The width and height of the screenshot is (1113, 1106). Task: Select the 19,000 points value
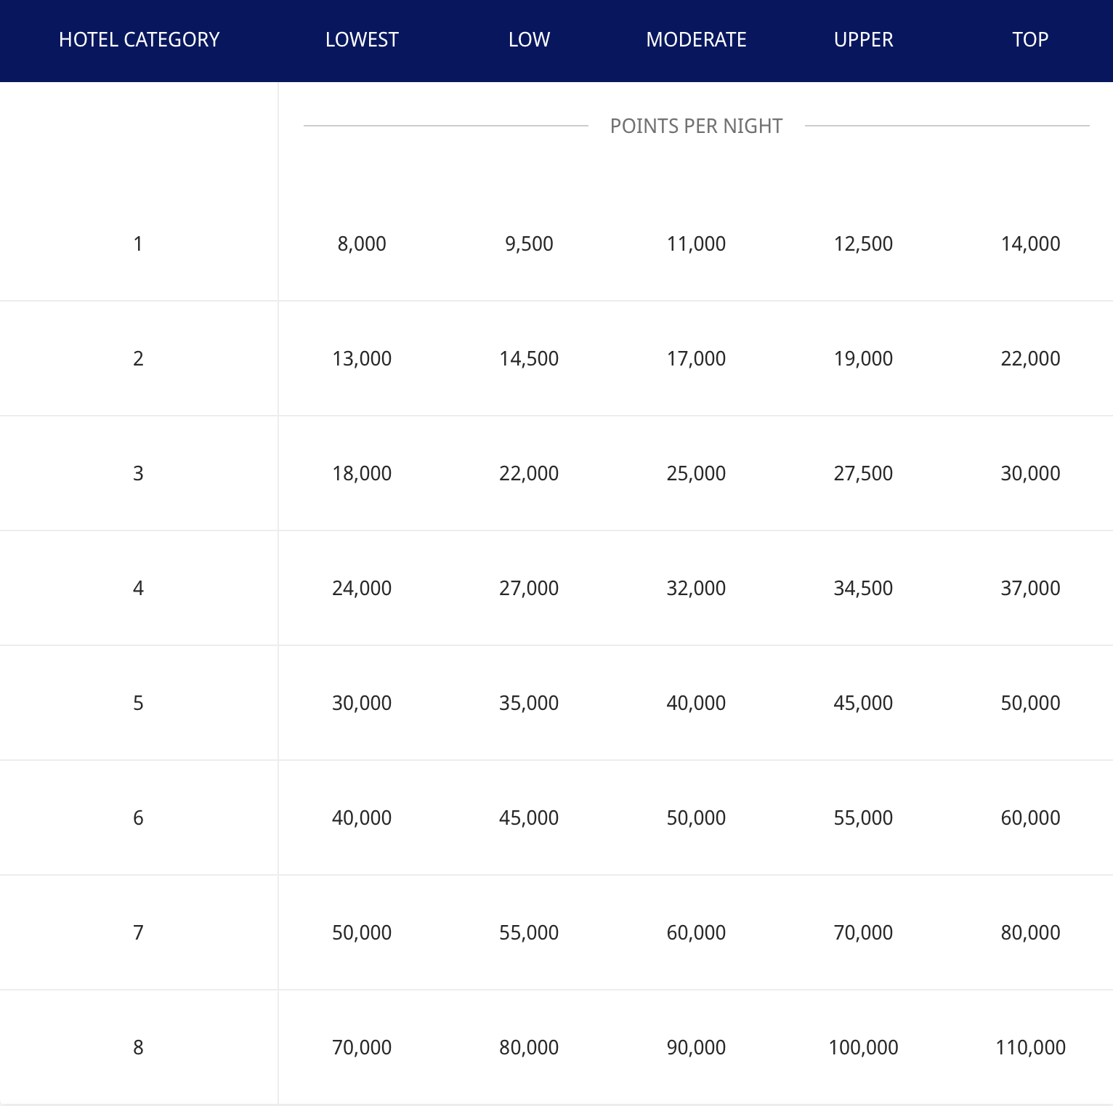point(863,358)
